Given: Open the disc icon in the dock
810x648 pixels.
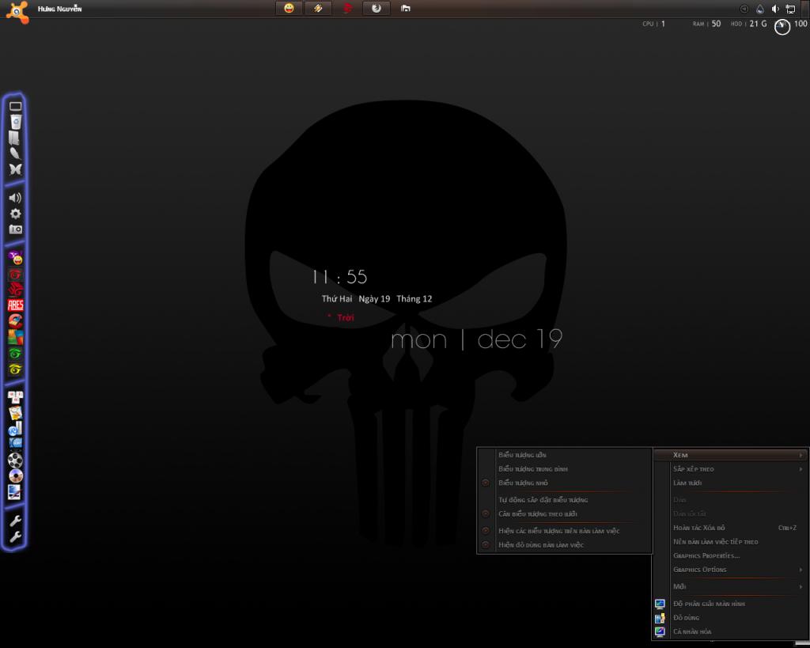Looking at the screenshot, I should 16,476.
